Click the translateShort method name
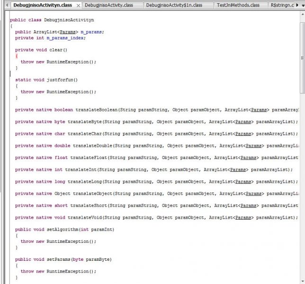Screen dimensions: 305x284 [89, 205]
